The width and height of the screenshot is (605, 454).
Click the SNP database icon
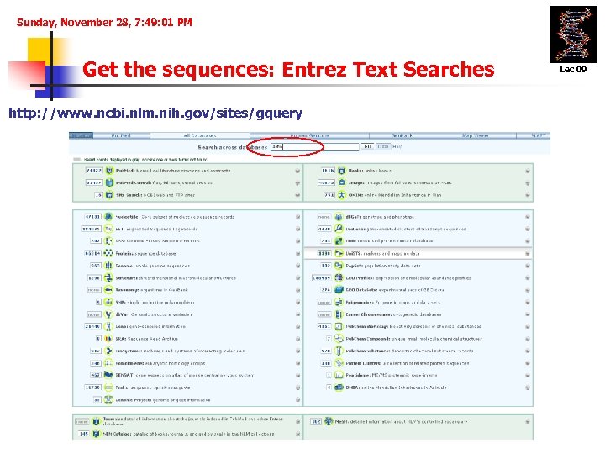108,303
